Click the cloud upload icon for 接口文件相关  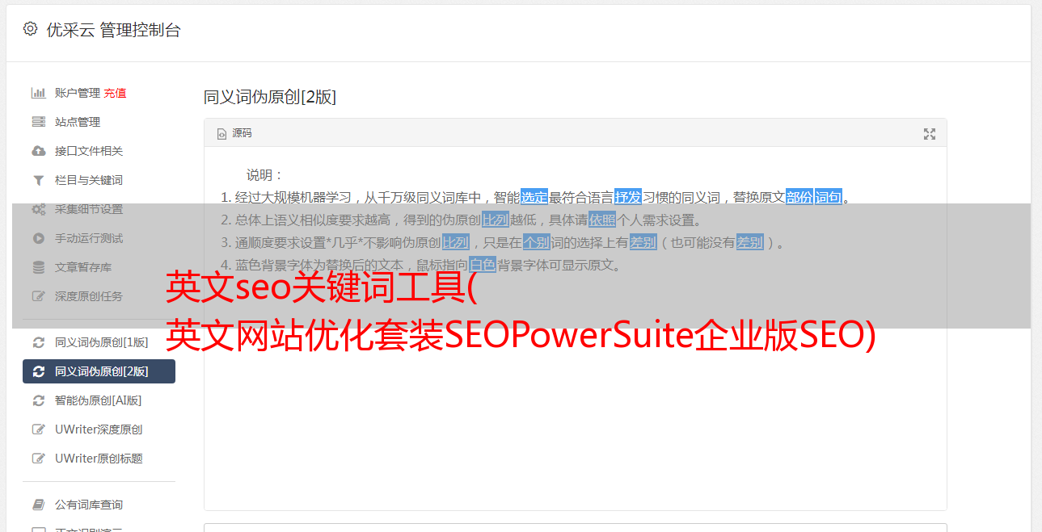tap(38, 151)
